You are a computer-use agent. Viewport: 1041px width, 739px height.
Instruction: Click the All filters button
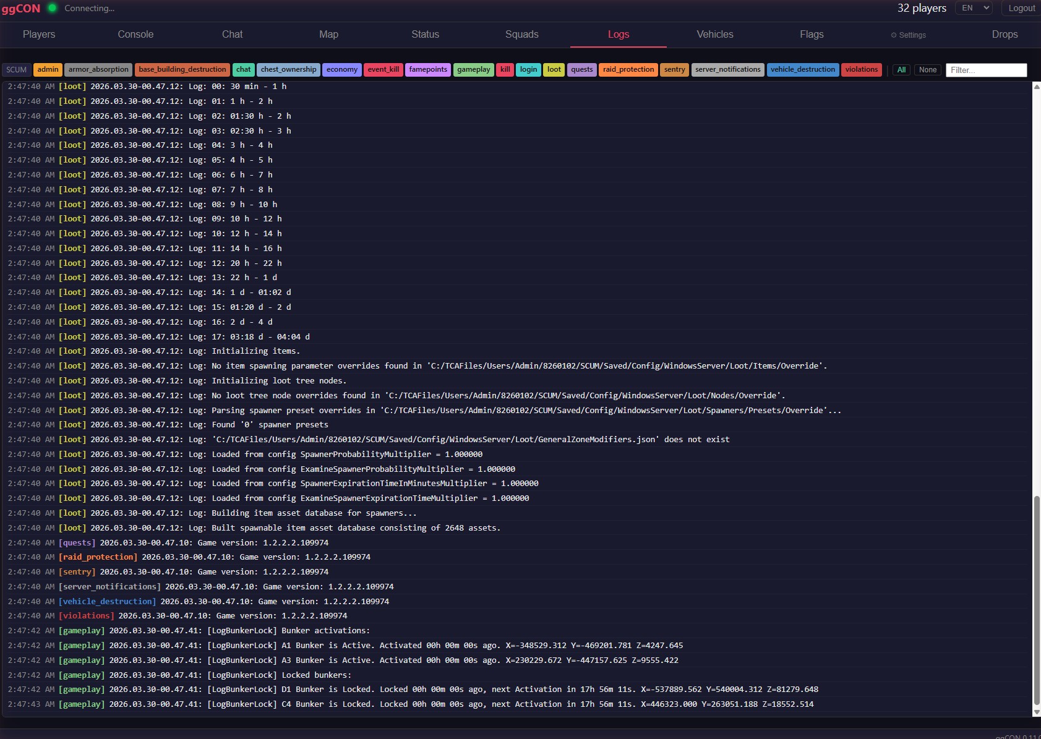(x=902, y=70)
